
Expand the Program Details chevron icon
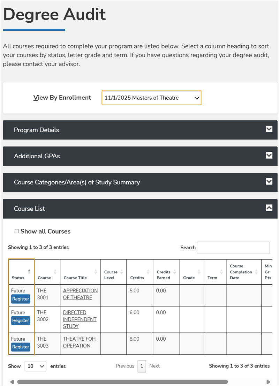[269, 129]
